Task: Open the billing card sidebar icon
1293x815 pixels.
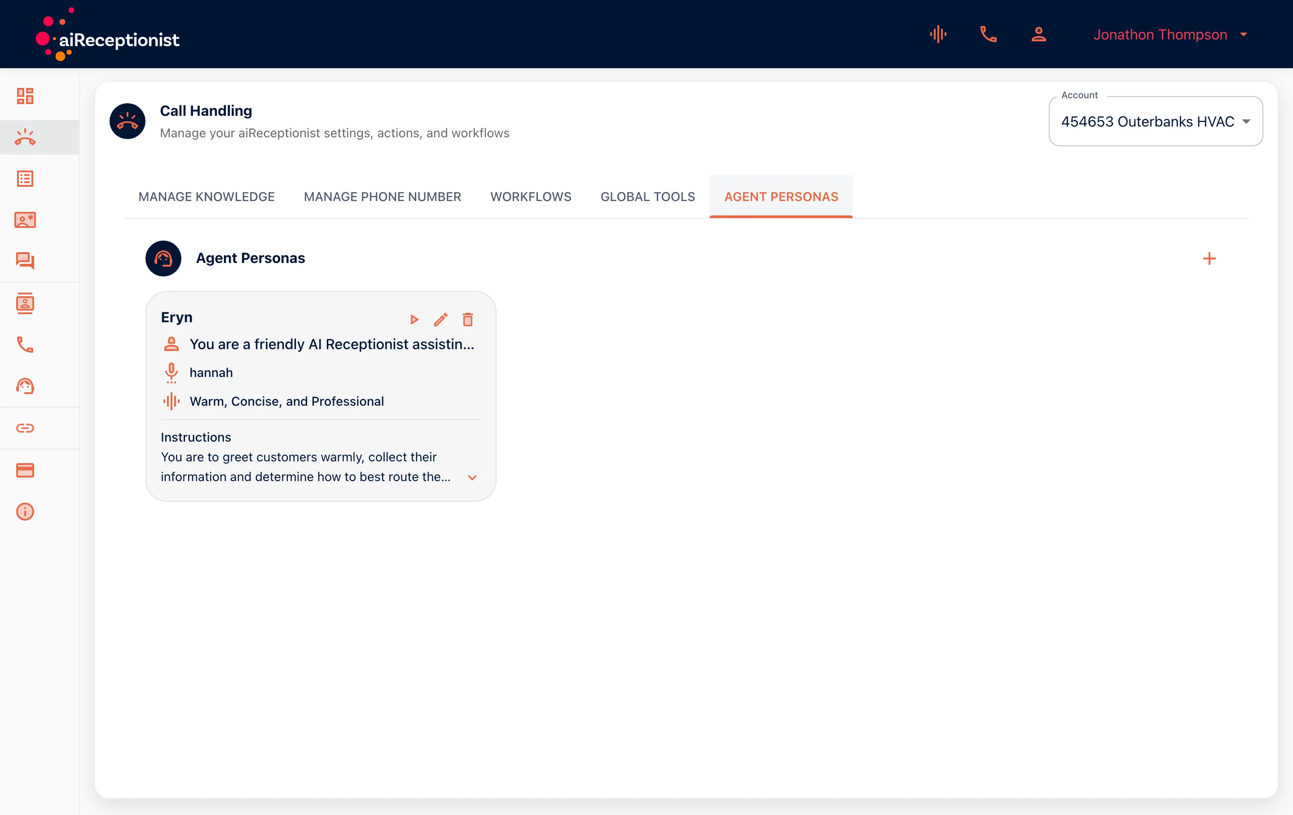Action: 25,470
